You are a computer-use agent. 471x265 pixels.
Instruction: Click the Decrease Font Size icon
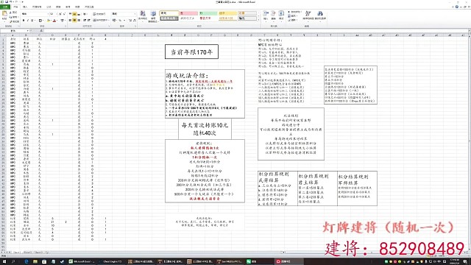click(64, 14)
